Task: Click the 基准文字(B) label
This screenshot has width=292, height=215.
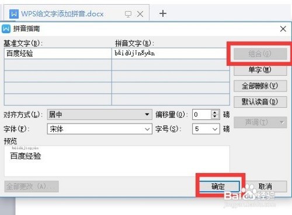Action: [x=23, y=43]
